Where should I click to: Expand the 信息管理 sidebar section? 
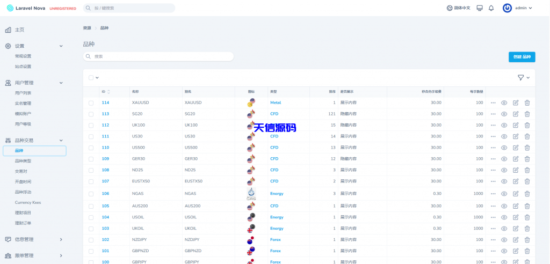pyautogui.click(x=61, y=239)
